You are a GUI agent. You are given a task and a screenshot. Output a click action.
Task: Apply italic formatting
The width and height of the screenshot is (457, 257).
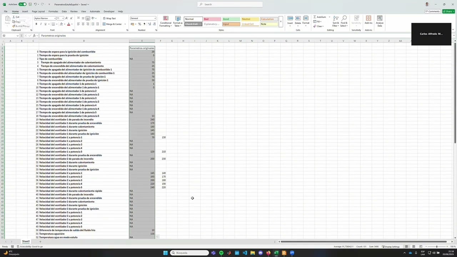pos(41,24)
